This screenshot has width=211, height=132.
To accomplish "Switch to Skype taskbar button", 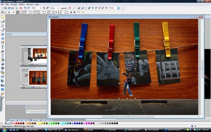I will [x=53, y=130].
